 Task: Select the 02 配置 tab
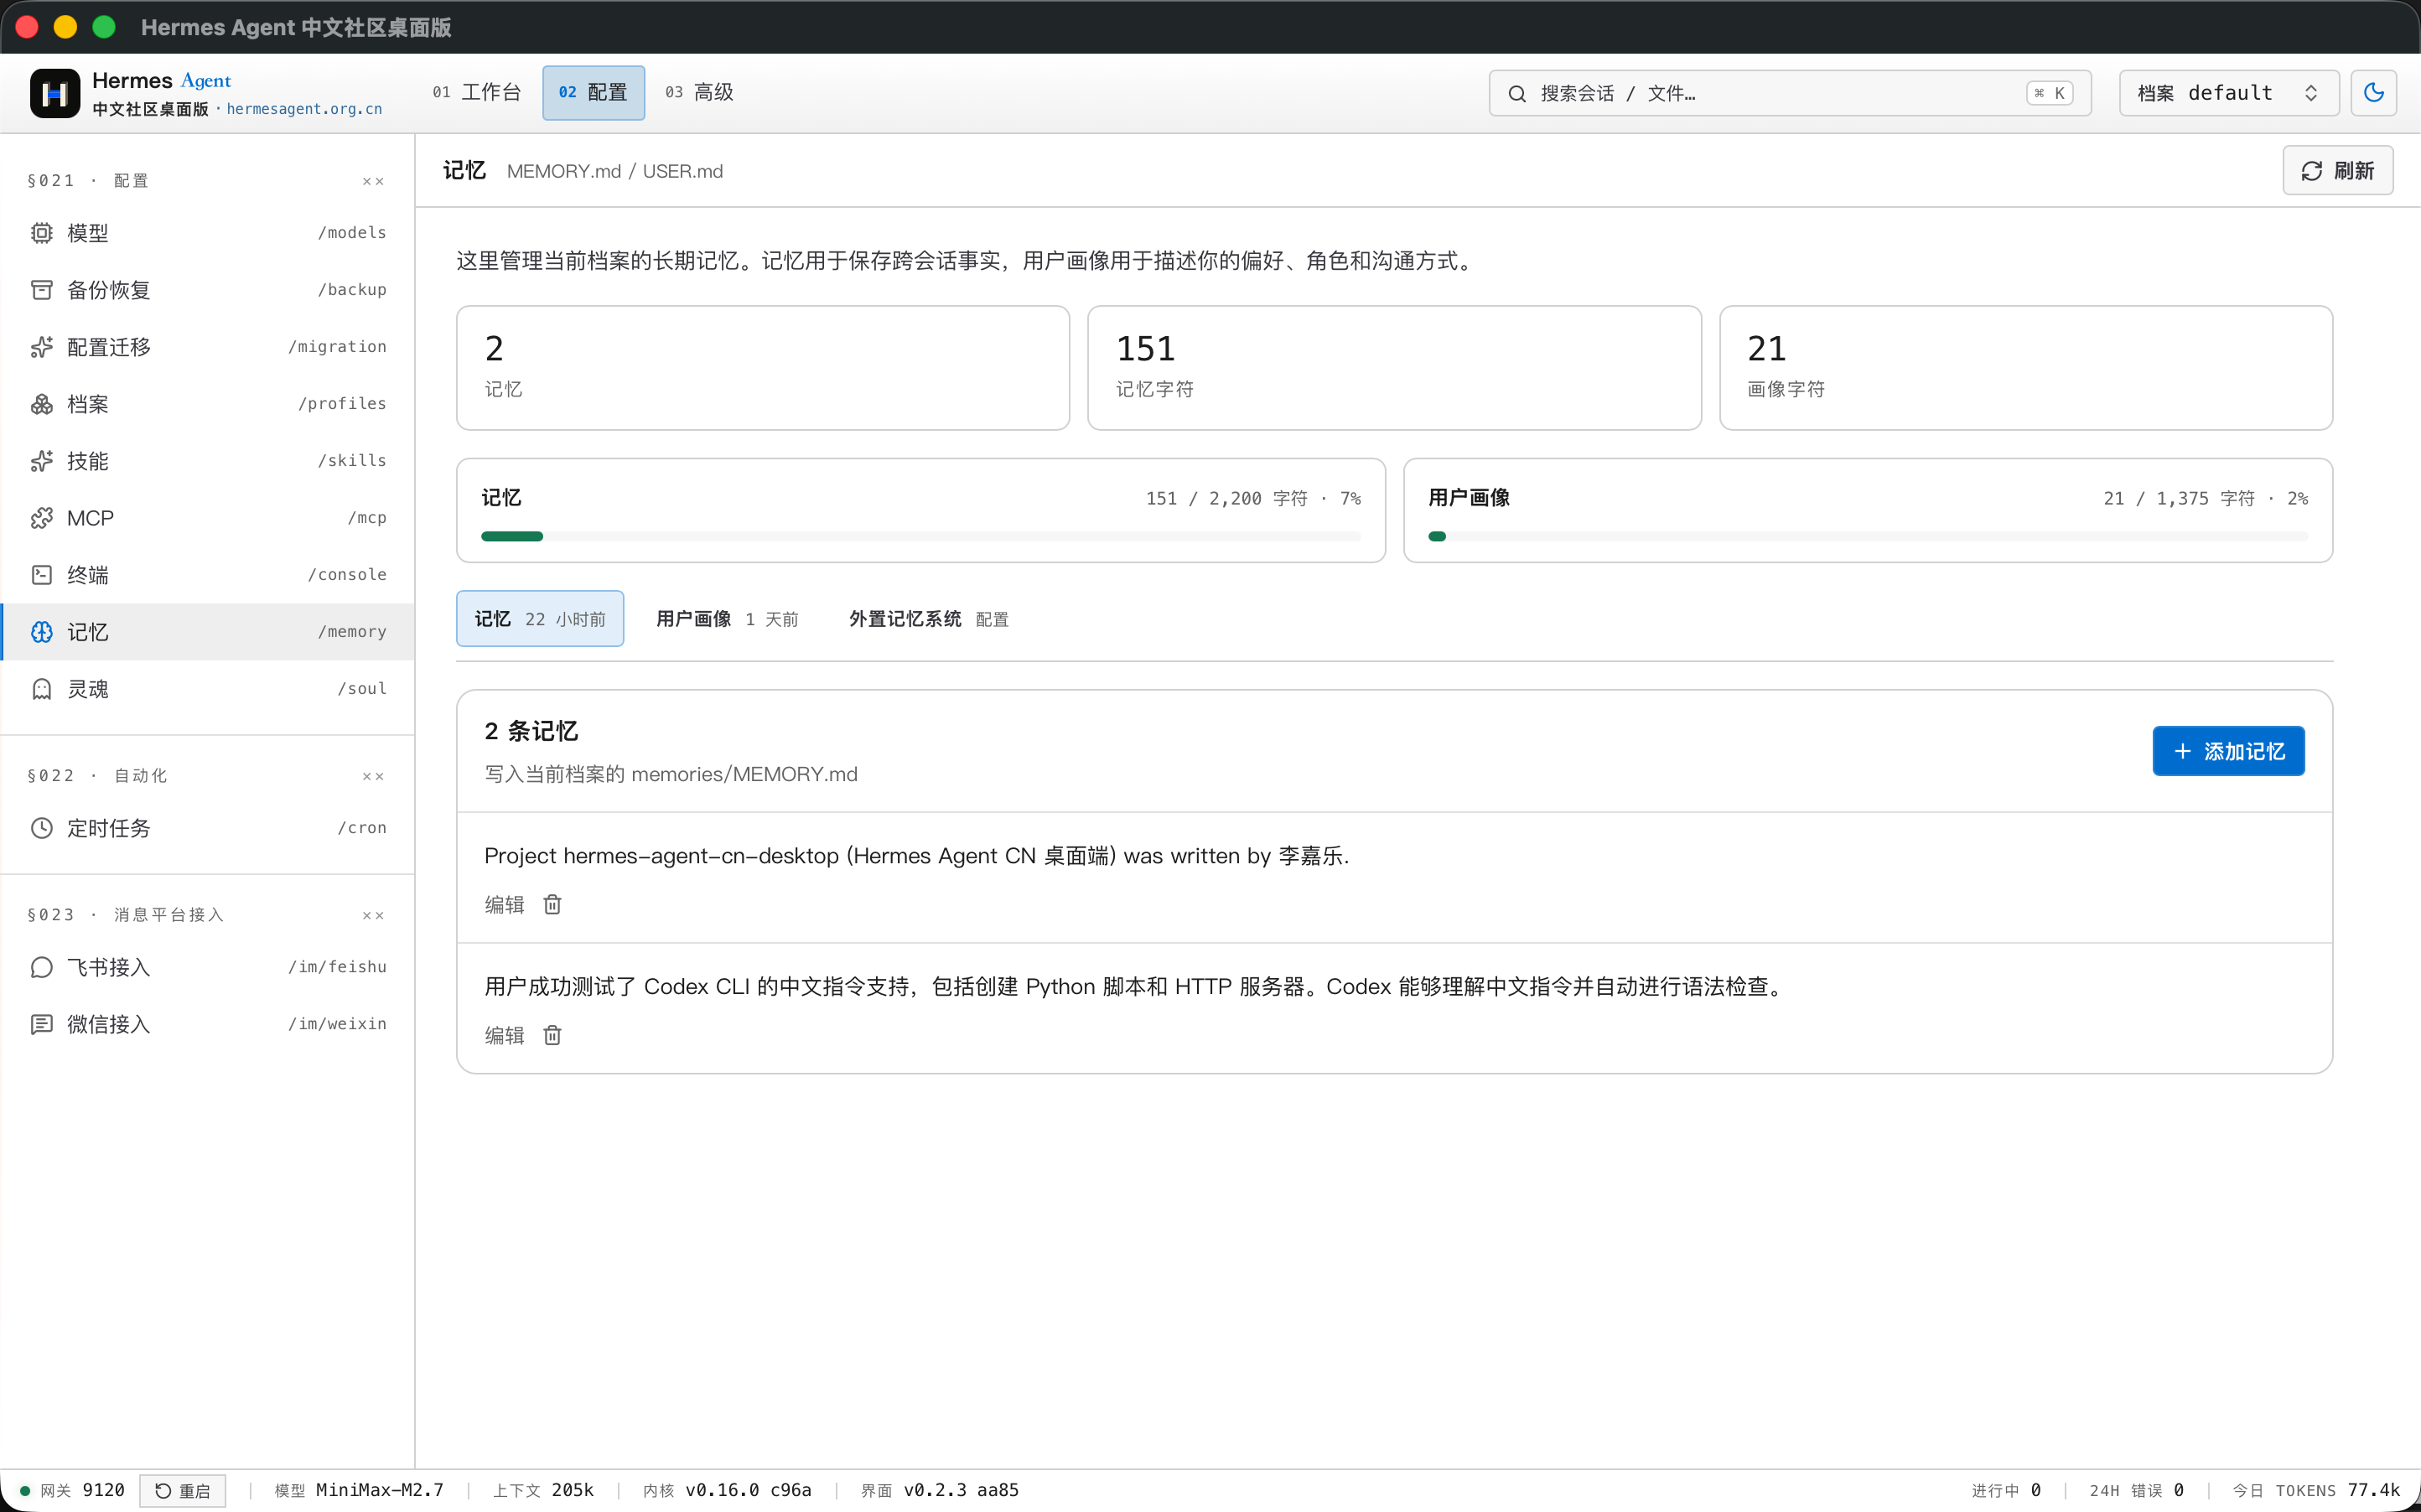point(593,92)
